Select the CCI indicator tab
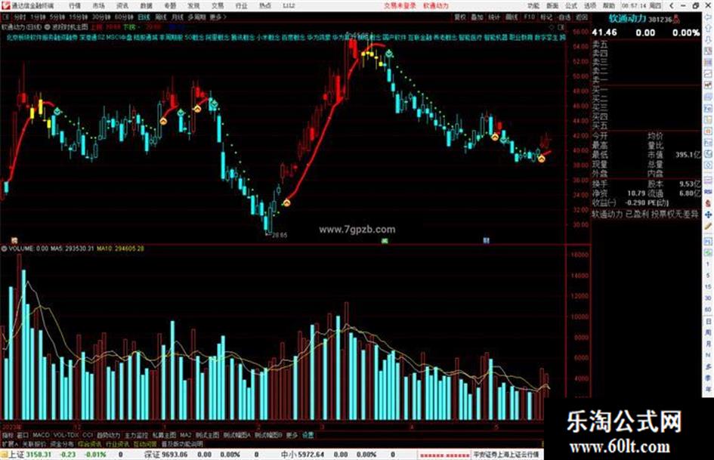This screenshot has width=714, height=460. coord(88,435)
